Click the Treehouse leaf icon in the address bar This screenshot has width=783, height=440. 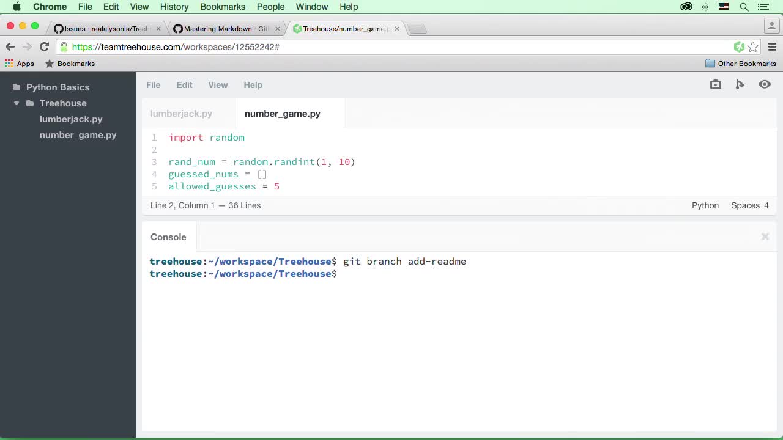point(739,46)
